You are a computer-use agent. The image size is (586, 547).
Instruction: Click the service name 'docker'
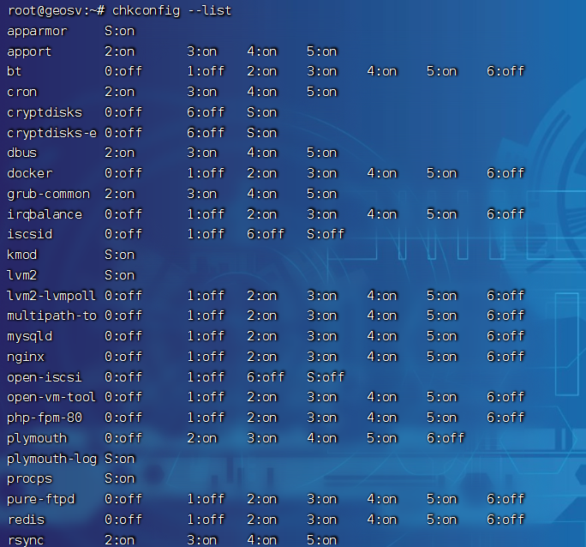point(30,173)
